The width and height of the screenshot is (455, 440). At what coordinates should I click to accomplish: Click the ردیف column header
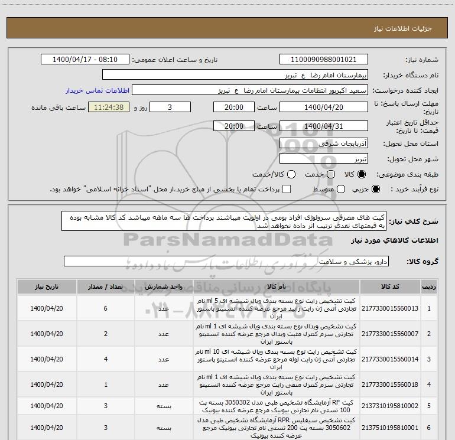click(429, 286)
